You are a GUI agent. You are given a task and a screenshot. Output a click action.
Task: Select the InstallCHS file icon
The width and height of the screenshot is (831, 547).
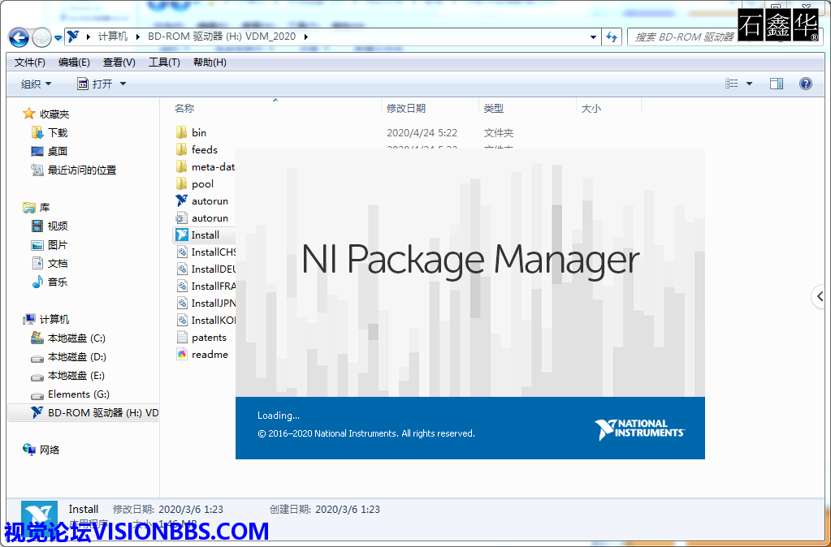click(x=182, y=252)
